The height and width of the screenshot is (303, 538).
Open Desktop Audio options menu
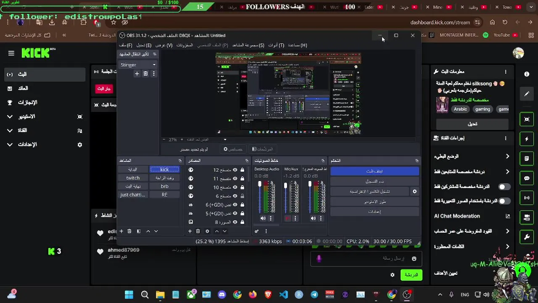click(271, 218)
